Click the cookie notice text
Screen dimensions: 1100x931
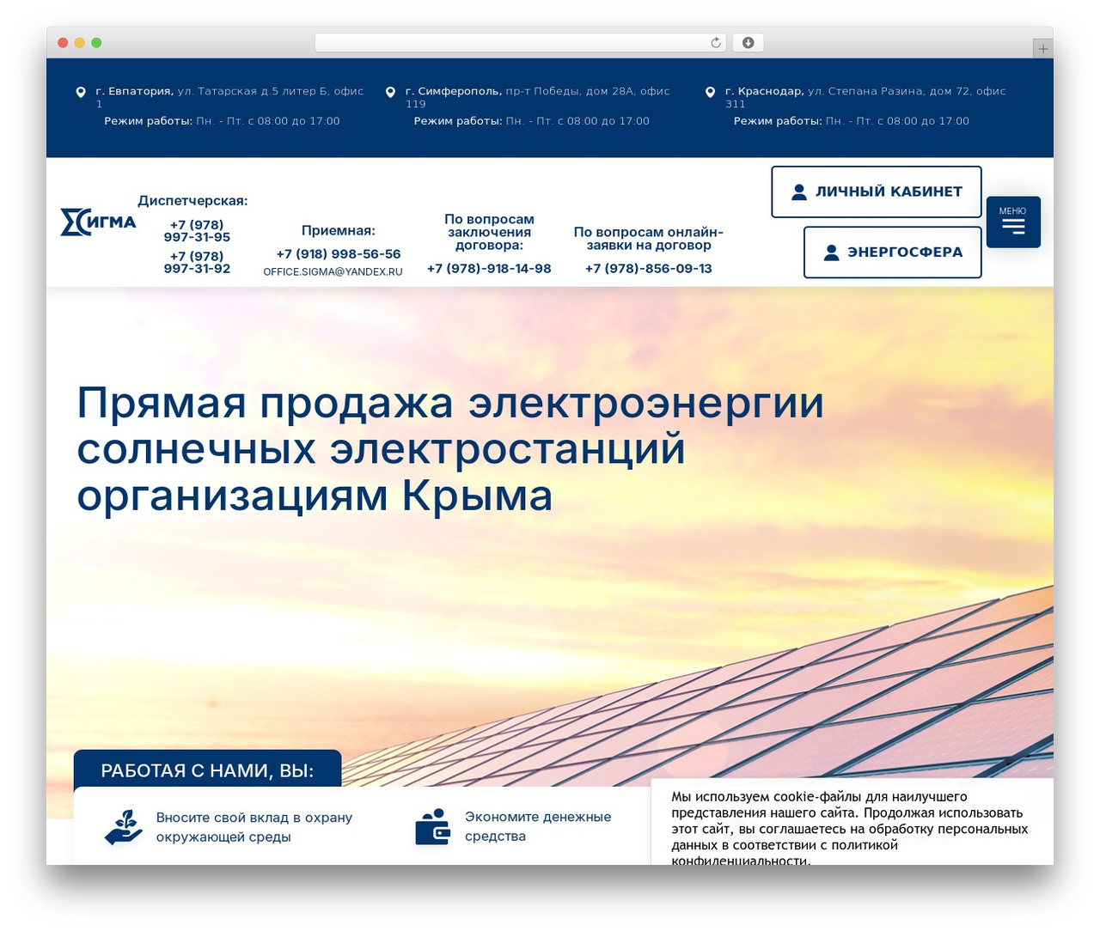point(850,828)
